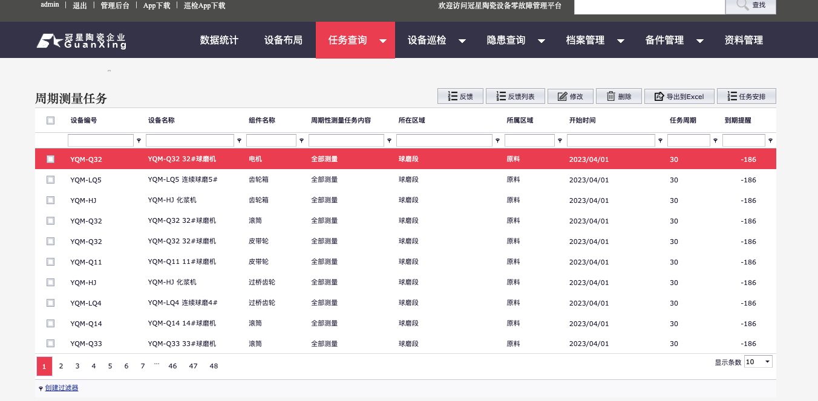This screenshot has height=401, width=818.
Task: Check the YQM-LQ5 齿轮箱 row checkbox
Action: pyautogui.click(x=50, y=179)
